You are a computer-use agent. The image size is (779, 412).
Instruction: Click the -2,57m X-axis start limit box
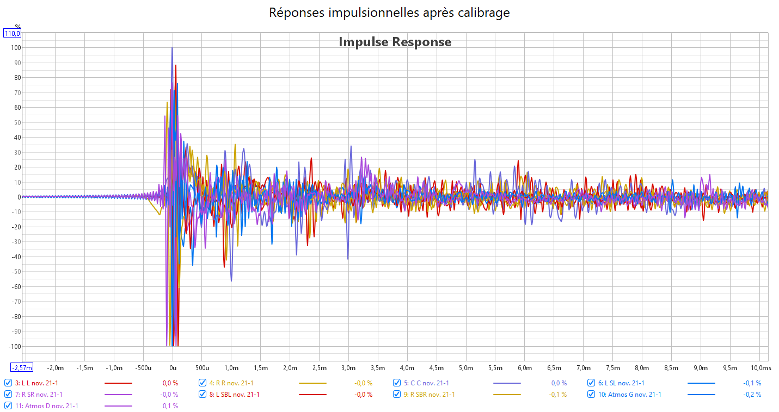tap(22, 368)
